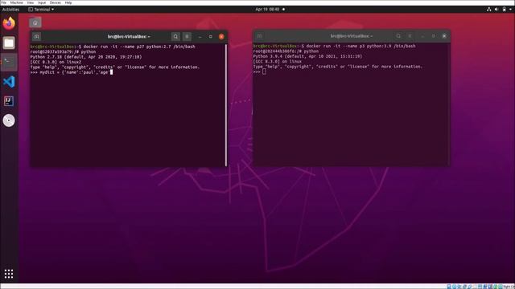The width and height of the screenshot is (515, 289).
Task: Open the IntelliJ IDEA dock icon
Action: coord(9,101)
